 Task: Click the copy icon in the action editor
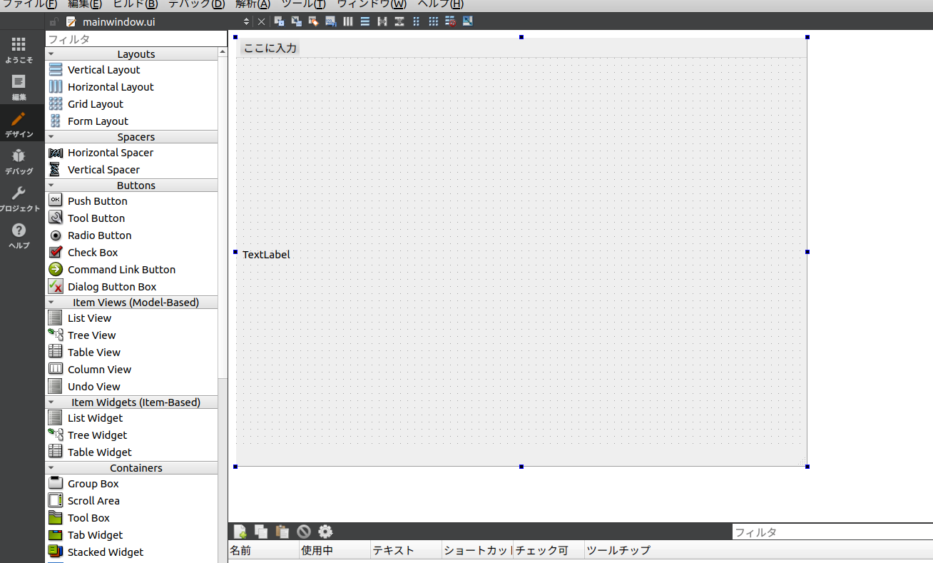click(x=261, y=532)
